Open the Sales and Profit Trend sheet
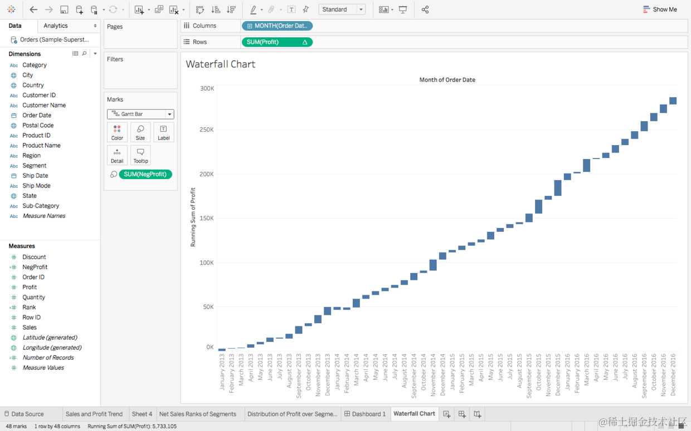Screen dimensions: 691x431 94,414
